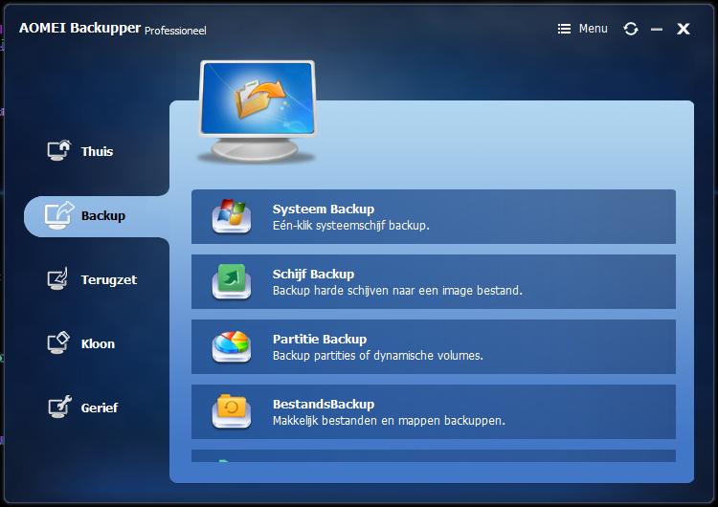Click the partially visible backup option at bottom
This screenshot has width=718, height=507.
tap(433, 455)
